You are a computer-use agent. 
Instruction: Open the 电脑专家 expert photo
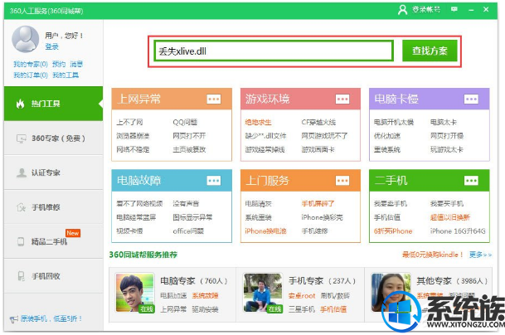click(135, 293)
